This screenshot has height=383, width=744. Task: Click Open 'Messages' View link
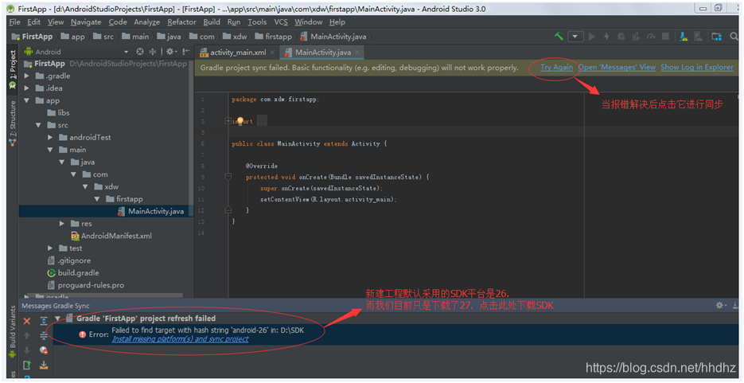[617, 68]
